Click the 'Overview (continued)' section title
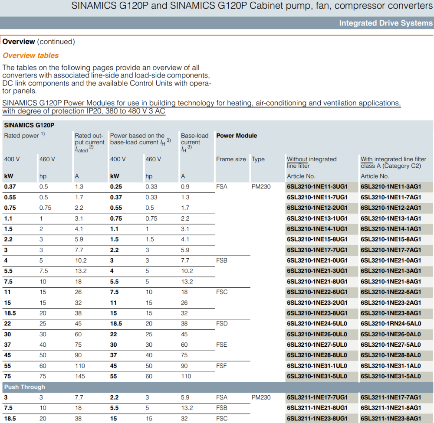The image size is (434, 423). (39, 42)
